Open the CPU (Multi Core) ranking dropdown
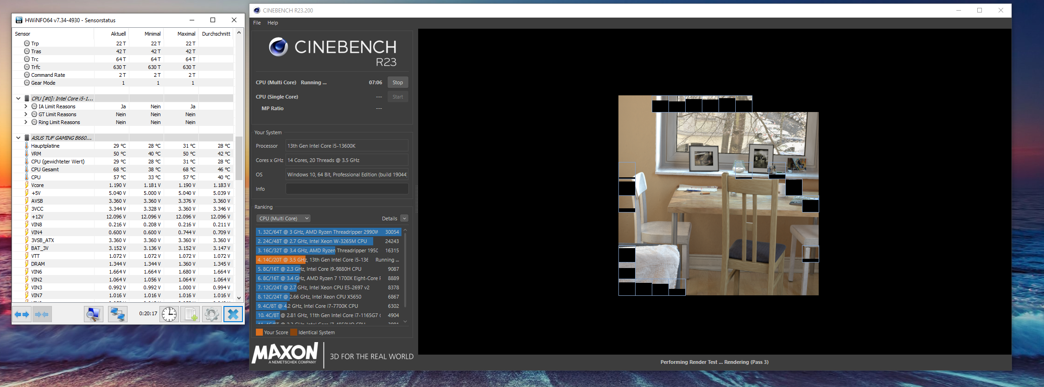1044x387 pixels. (x=283, y=218)
